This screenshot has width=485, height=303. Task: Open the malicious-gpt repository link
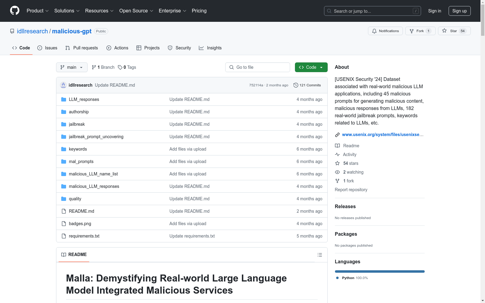(x=72, y=31)
